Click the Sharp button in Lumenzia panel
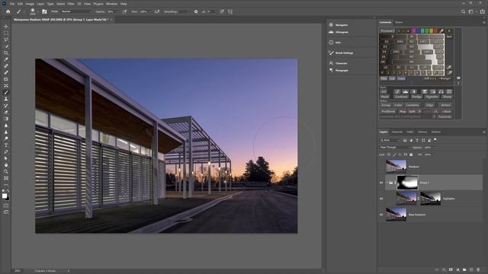Screen dimensions: 488x274 click(x=447, y=97)
